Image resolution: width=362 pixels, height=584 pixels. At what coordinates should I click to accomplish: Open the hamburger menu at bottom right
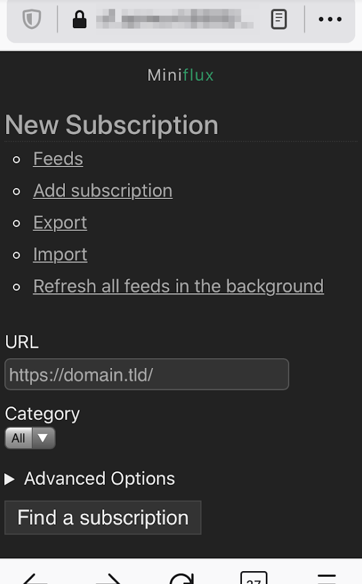pyautogui.click(x=326, y=578)
